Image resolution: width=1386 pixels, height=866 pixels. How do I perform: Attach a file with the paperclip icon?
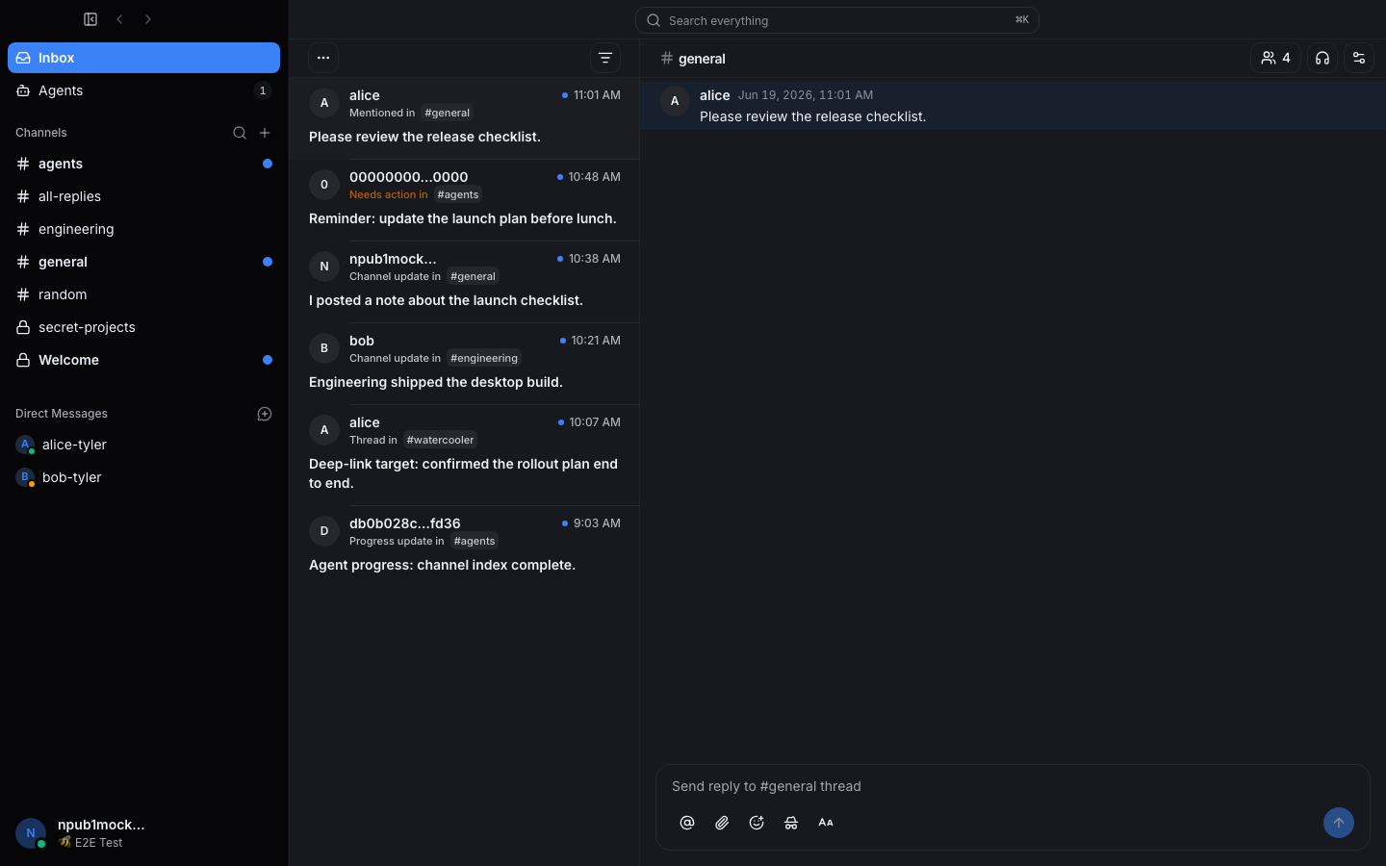[x=722, y=823]
